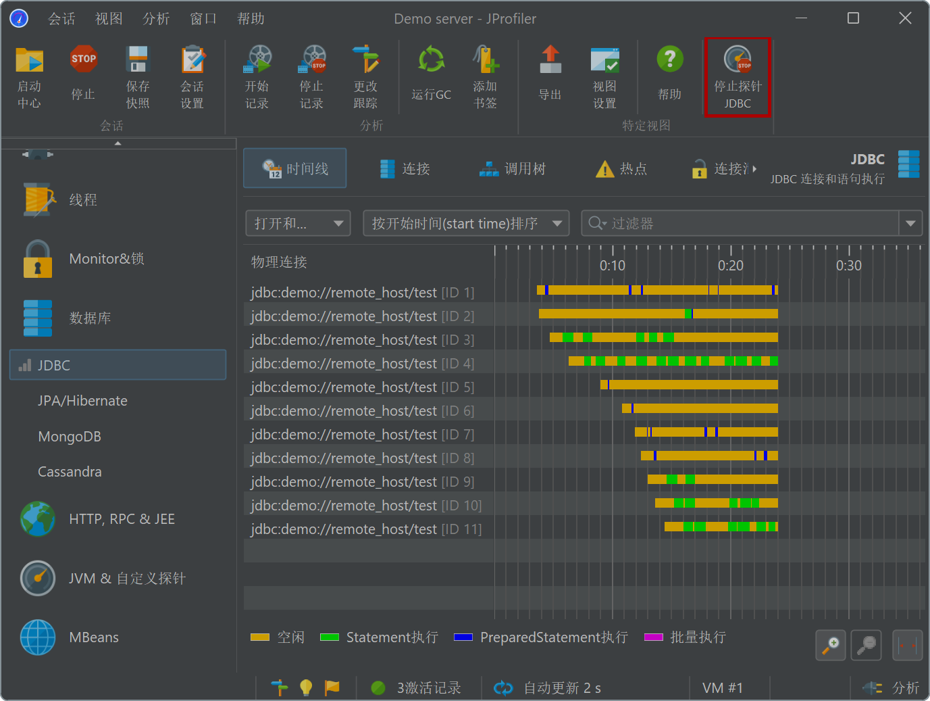Switch to the 连接泄漏 tab

pyautogui.click(x=720, y=169)
